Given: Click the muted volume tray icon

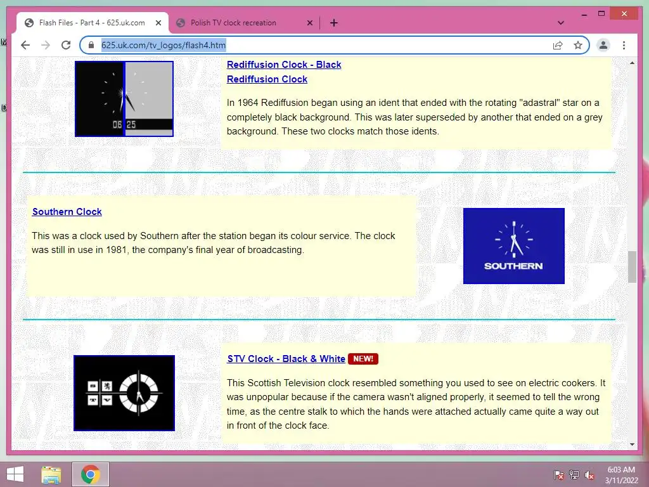Looking at the screenshot, I should (589, 475).
